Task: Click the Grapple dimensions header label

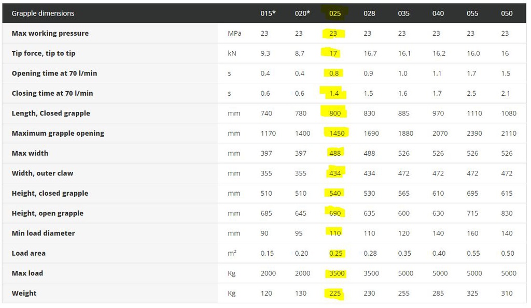Action: click(x=43, y=13)
